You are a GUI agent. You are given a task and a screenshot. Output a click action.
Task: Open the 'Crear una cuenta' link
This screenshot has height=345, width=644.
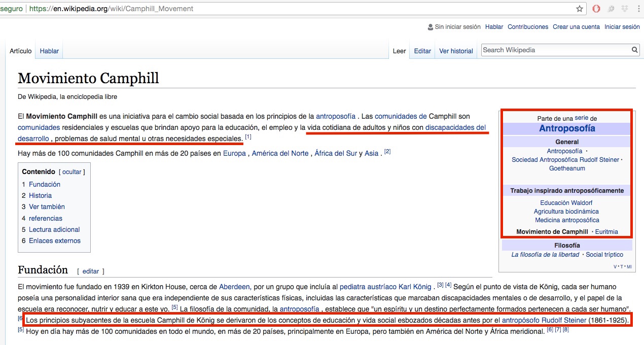(576, 27)
